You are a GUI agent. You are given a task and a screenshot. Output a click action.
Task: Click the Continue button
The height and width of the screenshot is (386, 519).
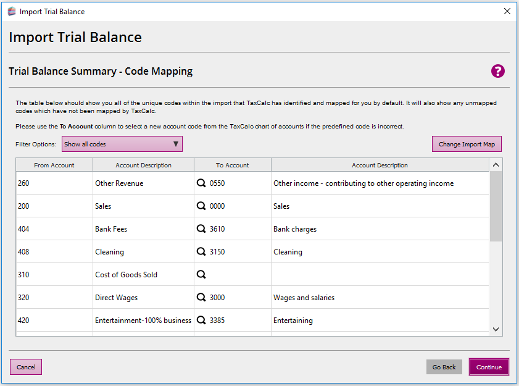click(489, 367)
